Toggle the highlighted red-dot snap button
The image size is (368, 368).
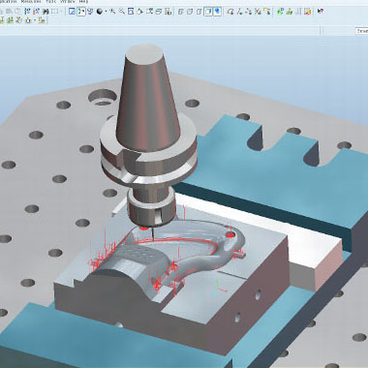(81, 12)
